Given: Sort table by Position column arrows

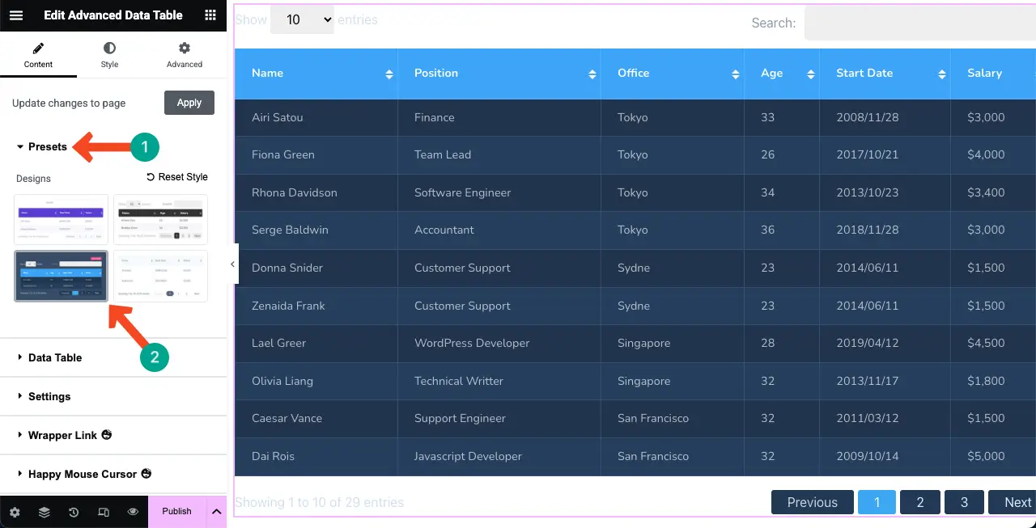Looking at the screenshot, I should pyautogui.click(x=592, y=74).
